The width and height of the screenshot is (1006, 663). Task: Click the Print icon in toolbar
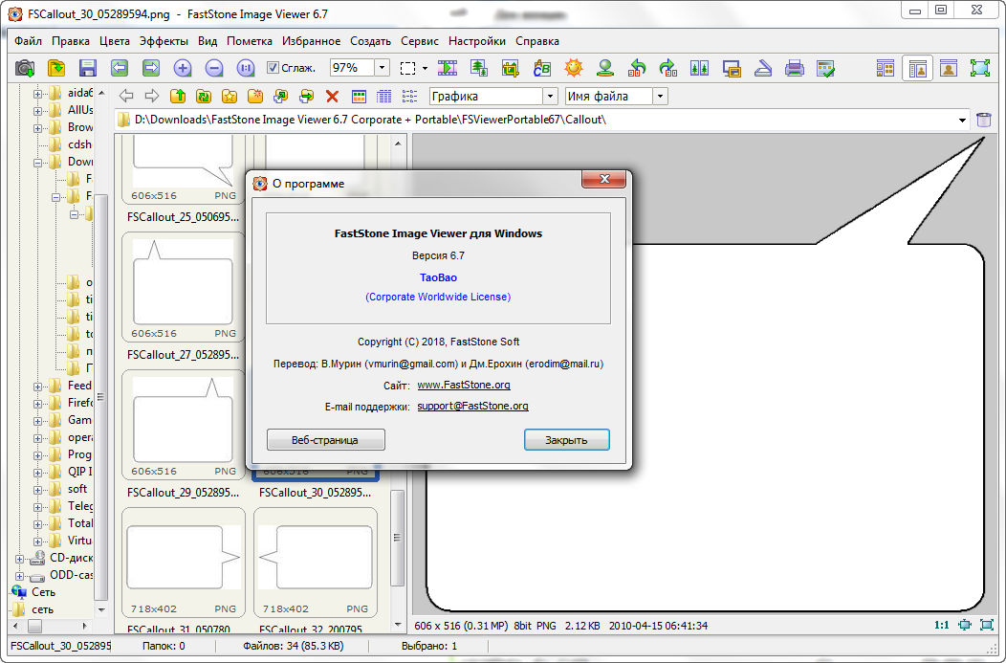(794, 68)
